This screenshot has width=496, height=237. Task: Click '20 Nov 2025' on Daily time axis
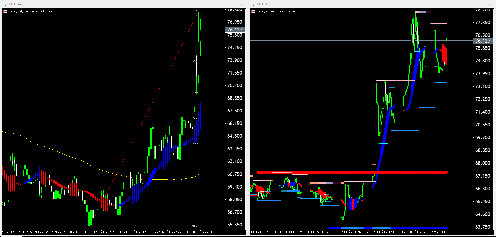click(x=58, y=232)
